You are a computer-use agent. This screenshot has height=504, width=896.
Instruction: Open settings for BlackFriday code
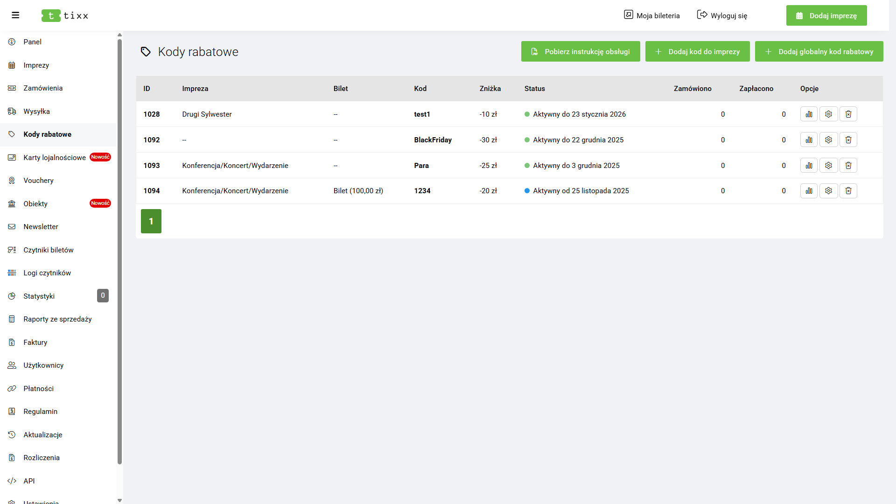click(x=828, y=140)
